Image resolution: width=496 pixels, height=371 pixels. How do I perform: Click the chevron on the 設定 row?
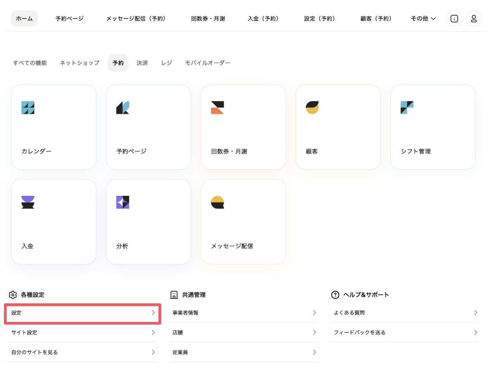(153, 313)
